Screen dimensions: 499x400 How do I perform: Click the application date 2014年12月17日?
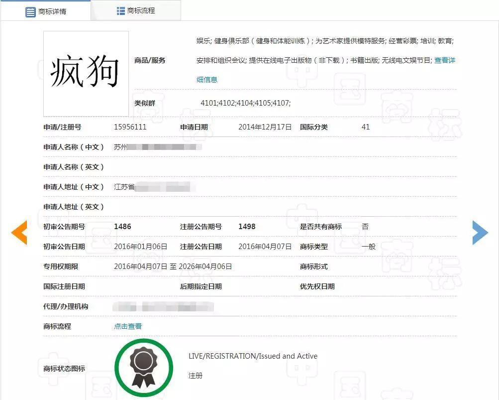[x=265, y=127]
